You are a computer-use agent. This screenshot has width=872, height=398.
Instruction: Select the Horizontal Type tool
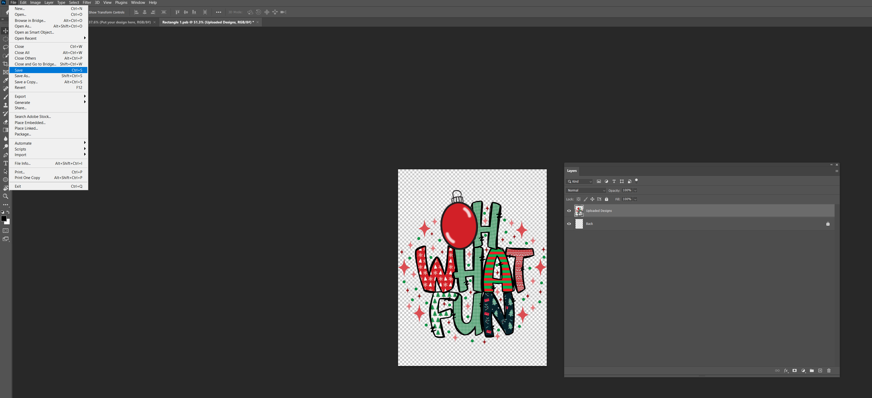click(x=5, y=163)
